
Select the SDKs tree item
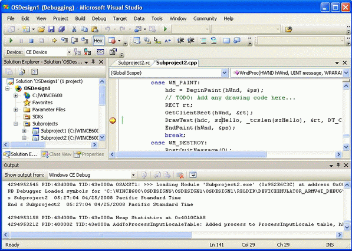pyautogui.click(x=38, y=117)
